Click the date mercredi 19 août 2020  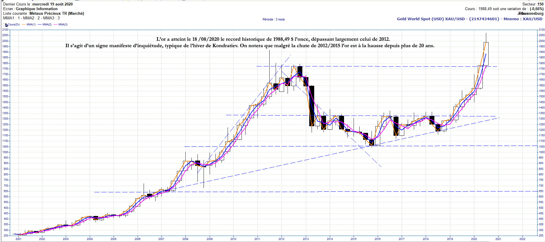[52, 4]
